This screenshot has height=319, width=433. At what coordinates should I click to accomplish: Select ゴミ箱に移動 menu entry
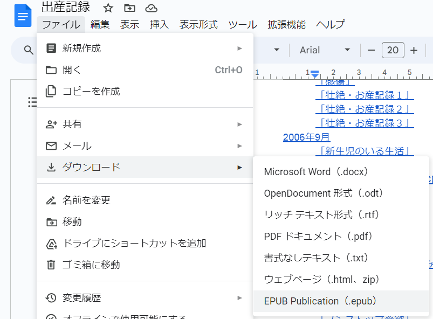145,265
